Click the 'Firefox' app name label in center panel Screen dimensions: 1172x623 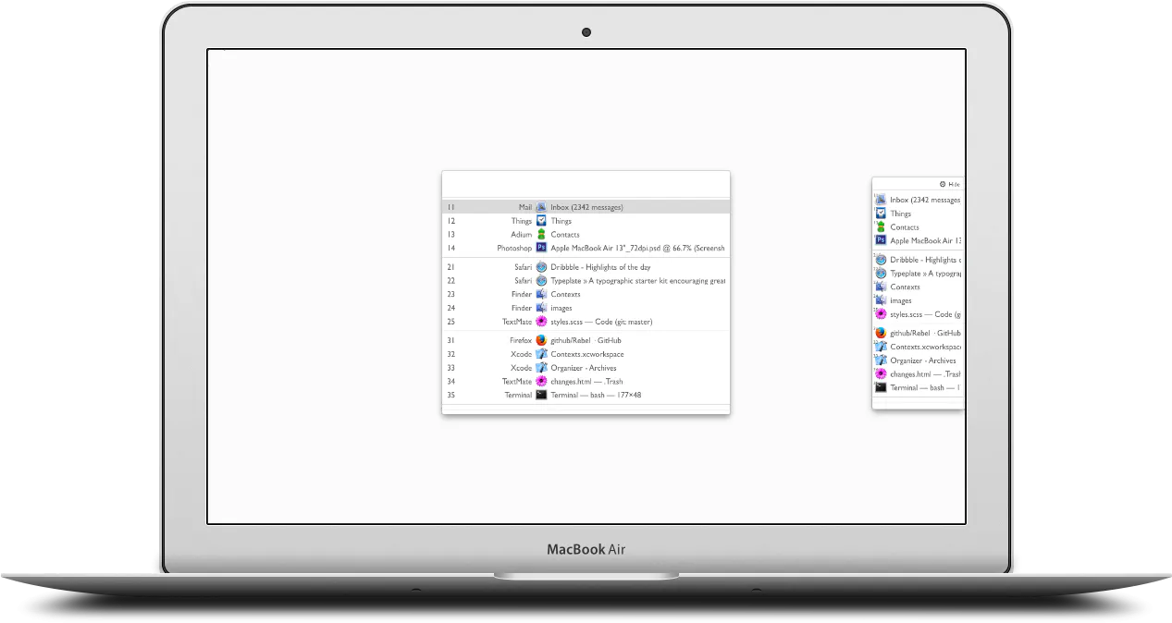tap(521, 340)
